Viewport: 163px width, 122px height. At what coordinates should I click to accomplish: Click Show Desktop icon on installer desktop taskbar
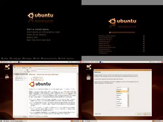pos(83,121)
